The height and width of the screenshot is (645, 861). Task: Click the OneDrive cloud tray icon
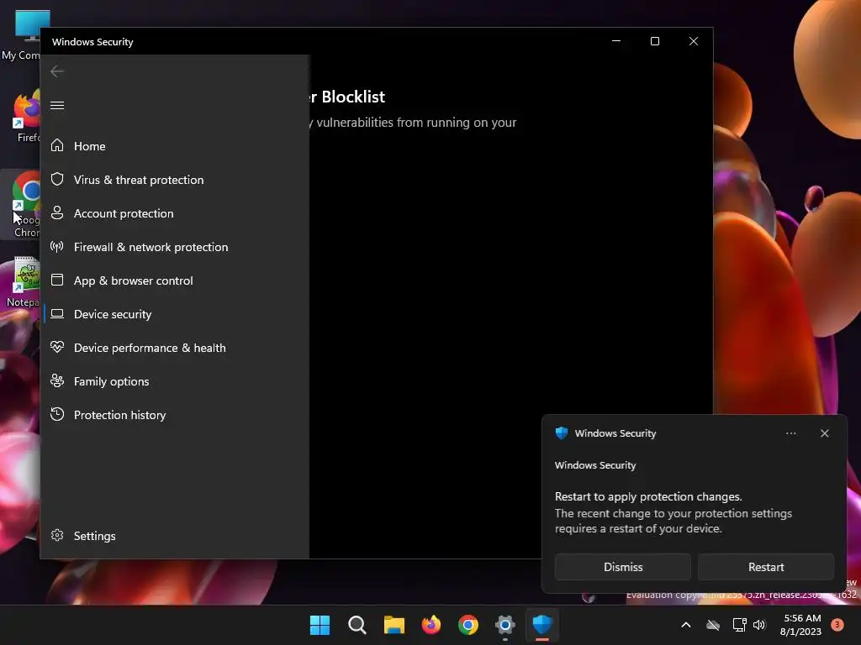713,625
